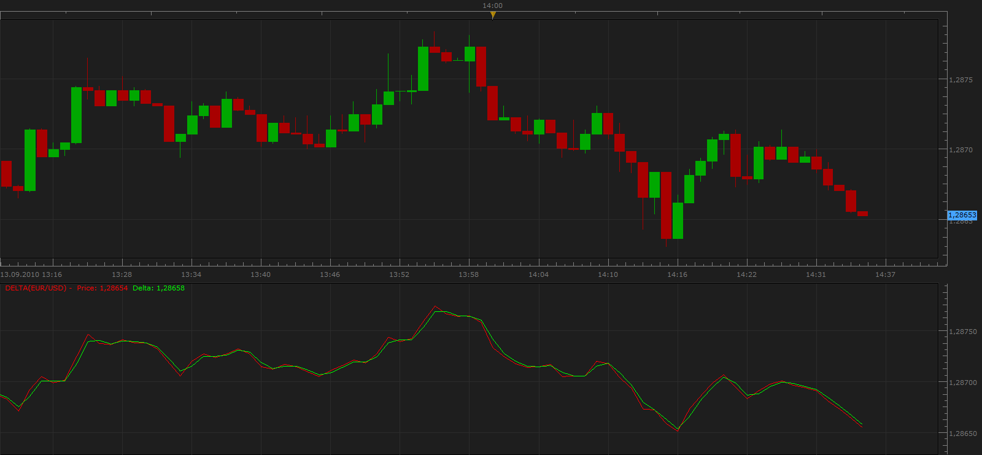Viewport: 982px width, 455px height.
Task: Click the 13:34 time axis label
Action: click(191, 274)
